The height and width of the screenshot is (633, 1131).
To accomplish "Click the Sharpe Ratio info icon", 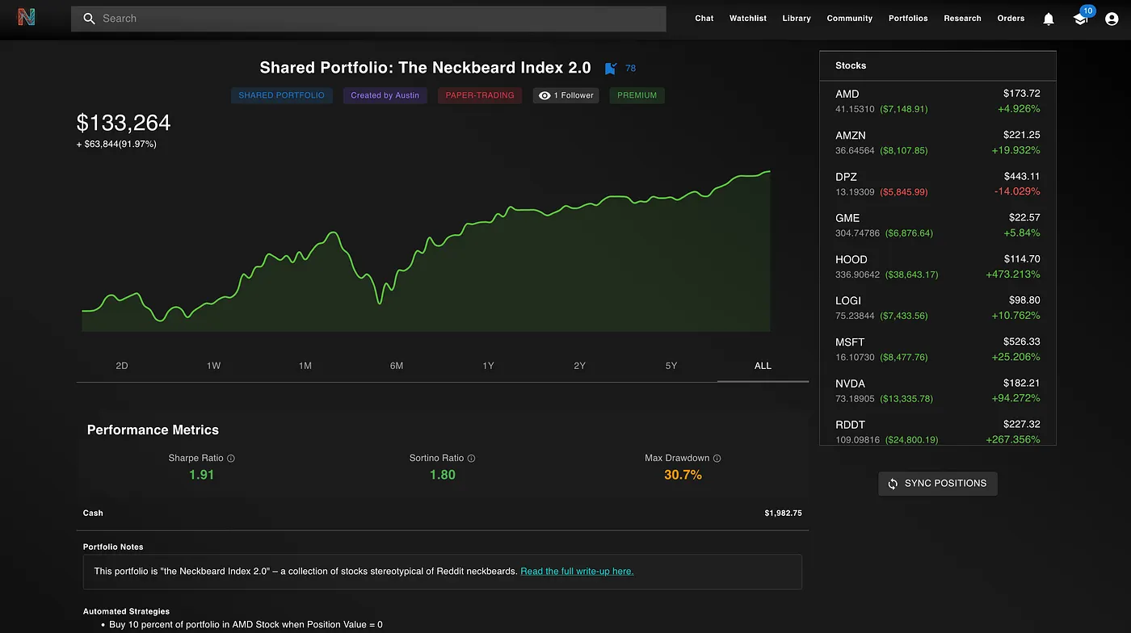I will point(231,459).
